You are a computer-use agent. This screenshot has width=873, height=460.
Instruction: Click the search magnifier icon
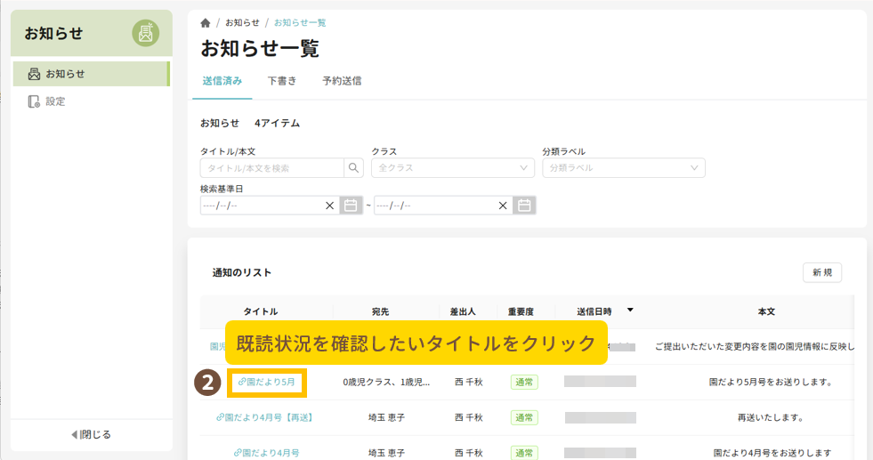[x=354, y=167]
